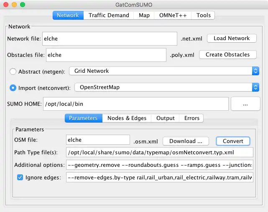Click the Download ... button
Screen dimensions: 268x212
[x=186, y=141]
